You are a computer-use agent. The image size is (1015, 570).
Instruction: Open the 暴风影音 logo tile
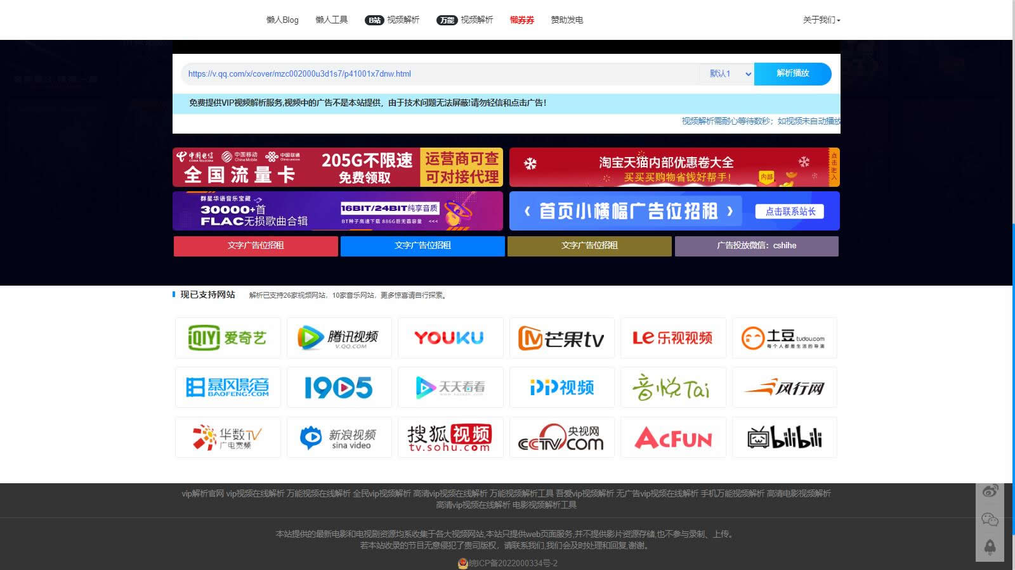228,387
